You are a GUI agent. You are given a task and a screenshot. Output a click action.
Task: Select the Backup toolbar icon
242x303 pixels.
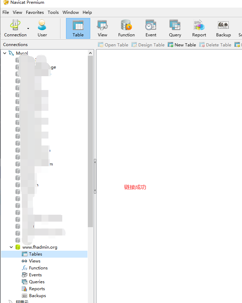coord(223,28)
